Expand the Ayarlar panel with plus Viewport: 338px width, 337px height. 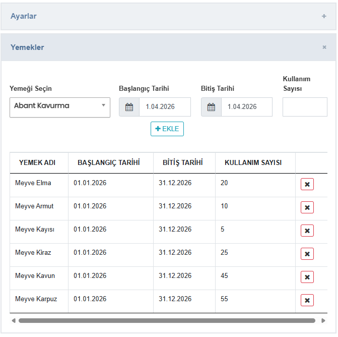324,16
